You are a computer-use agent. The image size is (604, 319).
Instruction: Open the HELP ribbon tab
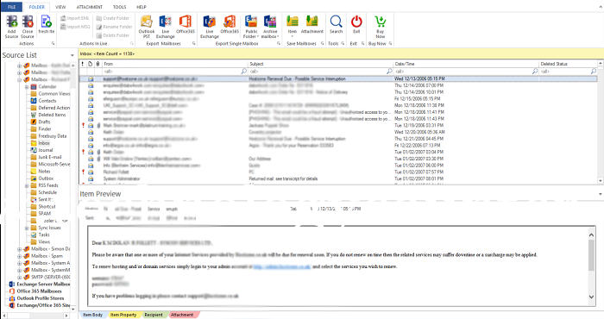(142, 7)
